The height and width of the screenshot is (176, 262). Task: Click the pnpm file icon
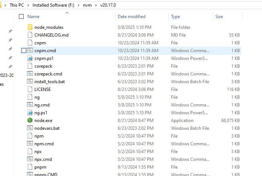click(30, 167)
